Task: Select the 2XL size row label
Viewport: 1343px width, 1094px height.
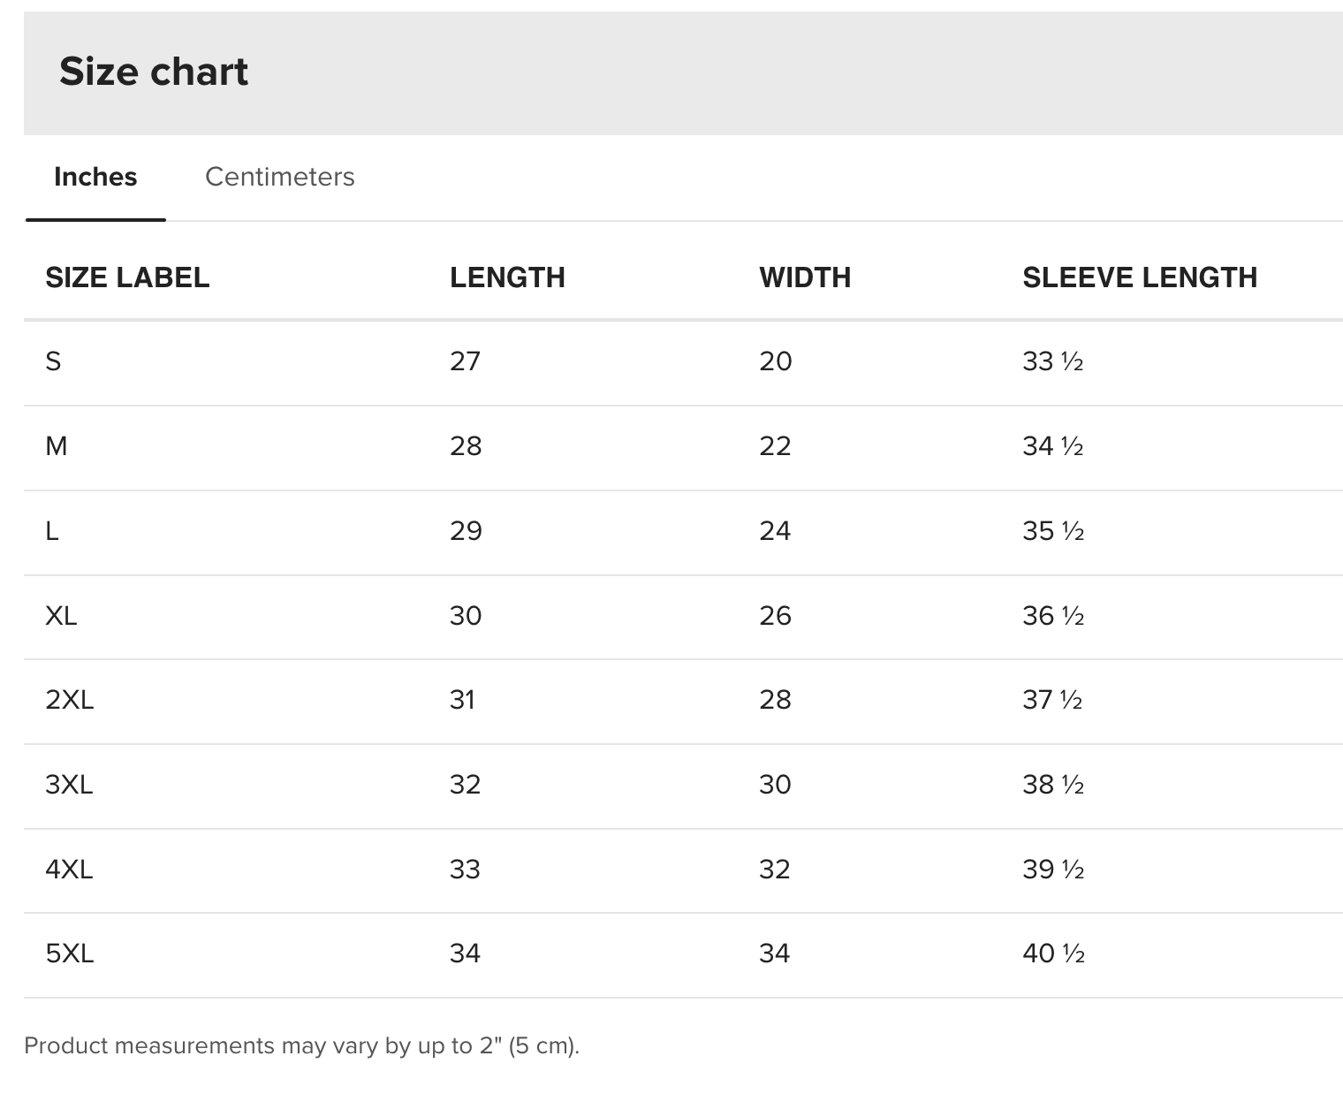Action: pyautogui.click(x=69, y=700)
